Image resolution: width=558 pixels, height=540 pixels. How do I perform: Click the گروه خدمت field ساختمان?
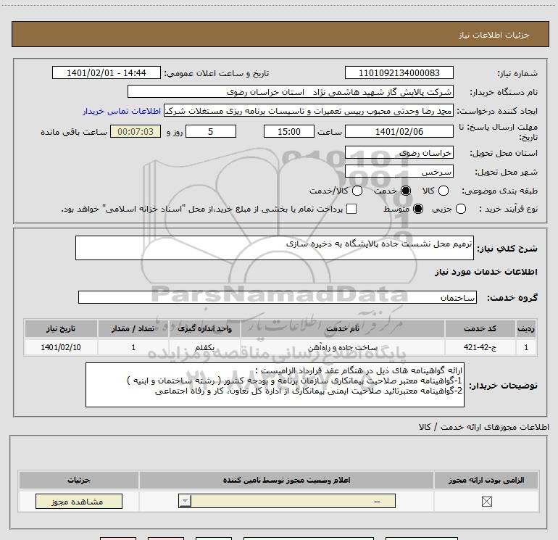(x=278, y=297)
